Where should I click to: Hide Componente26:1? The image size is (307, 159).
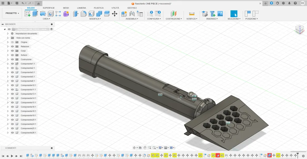pos(12,133)
